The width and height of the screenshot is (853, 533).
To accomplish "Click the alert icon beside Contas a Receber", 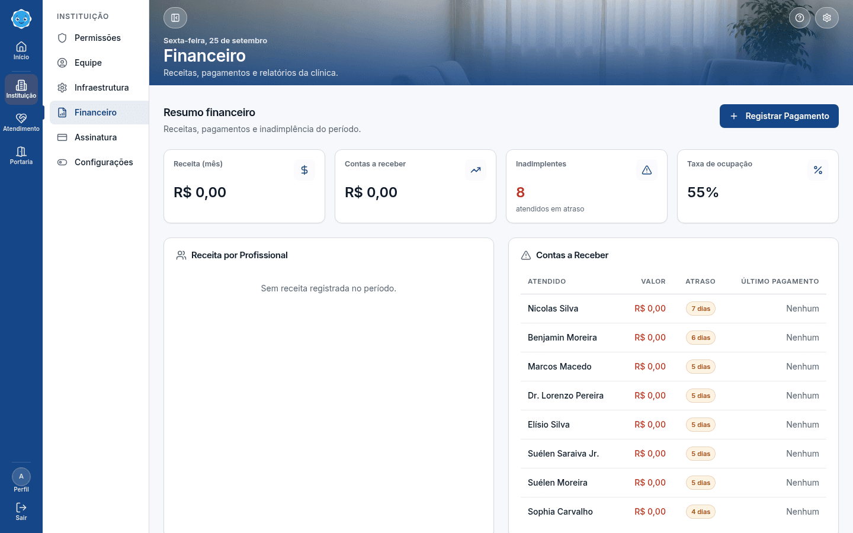I will click(526, 255).
